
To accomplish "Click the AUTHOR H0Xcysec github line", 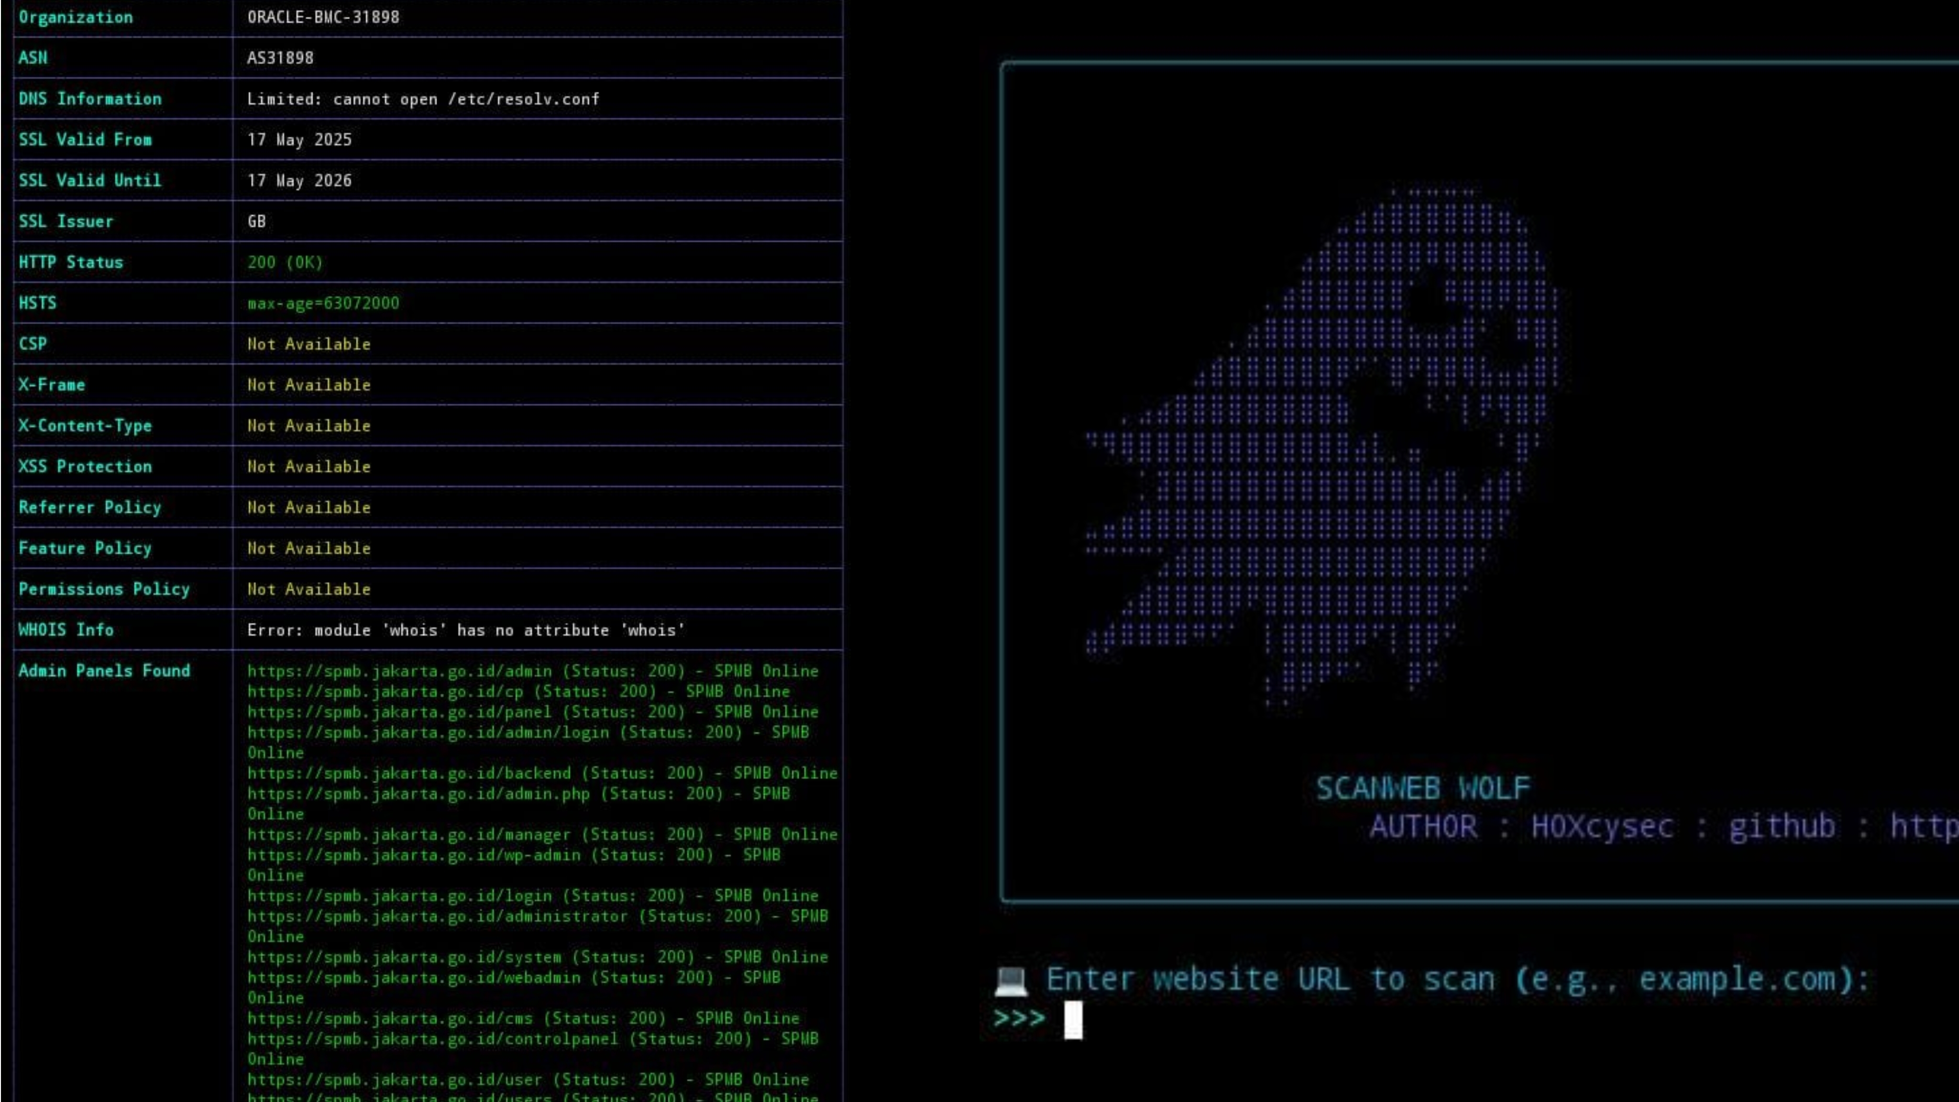I will [x=1658, y=826].
